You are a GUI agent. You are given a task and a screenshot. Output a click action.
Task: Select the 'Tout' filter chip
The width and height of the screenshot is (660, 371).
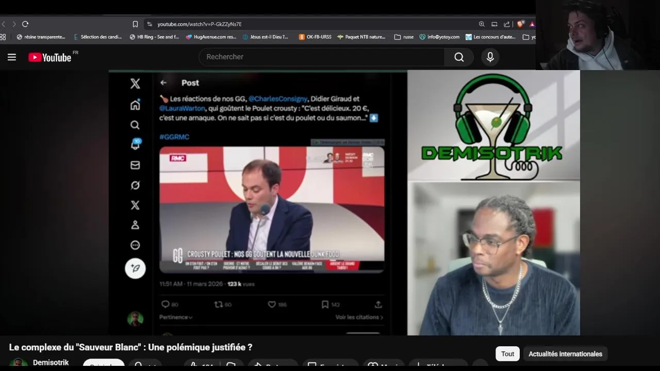pyautogui.click(x=508, y=353)
